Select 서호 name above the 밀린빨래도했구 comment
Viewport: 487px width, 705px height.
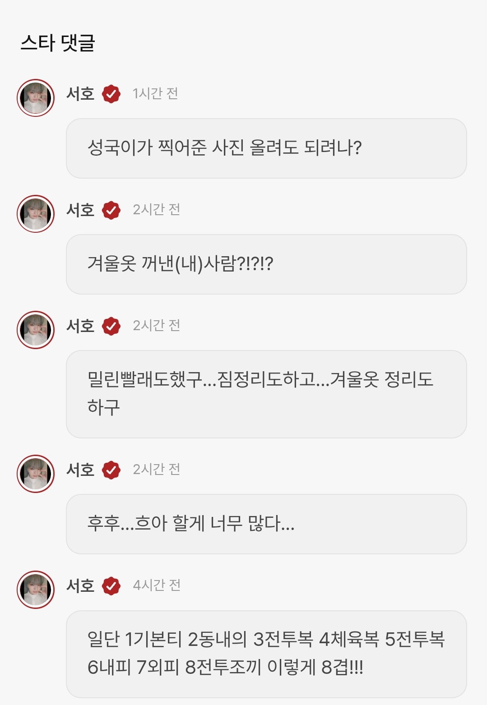(x=80, y=326)
